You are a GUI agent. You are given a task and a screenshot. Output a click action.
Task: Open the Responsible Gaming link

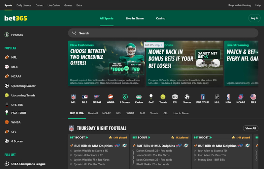pos(240,5)
